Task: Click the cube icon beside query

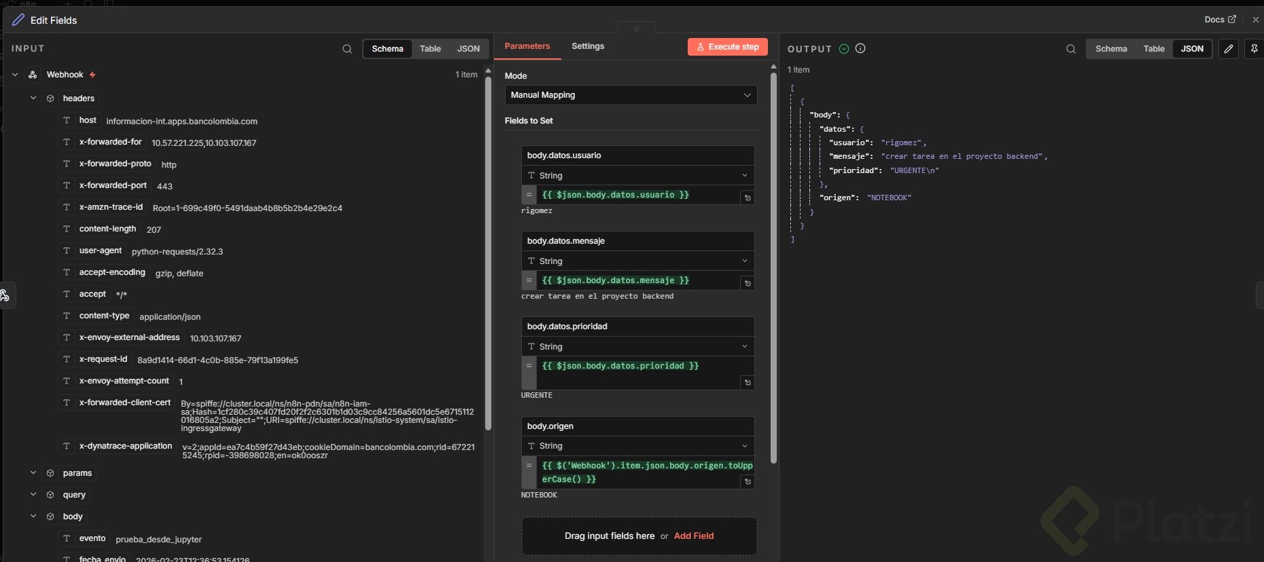Action: pos(50,495)
